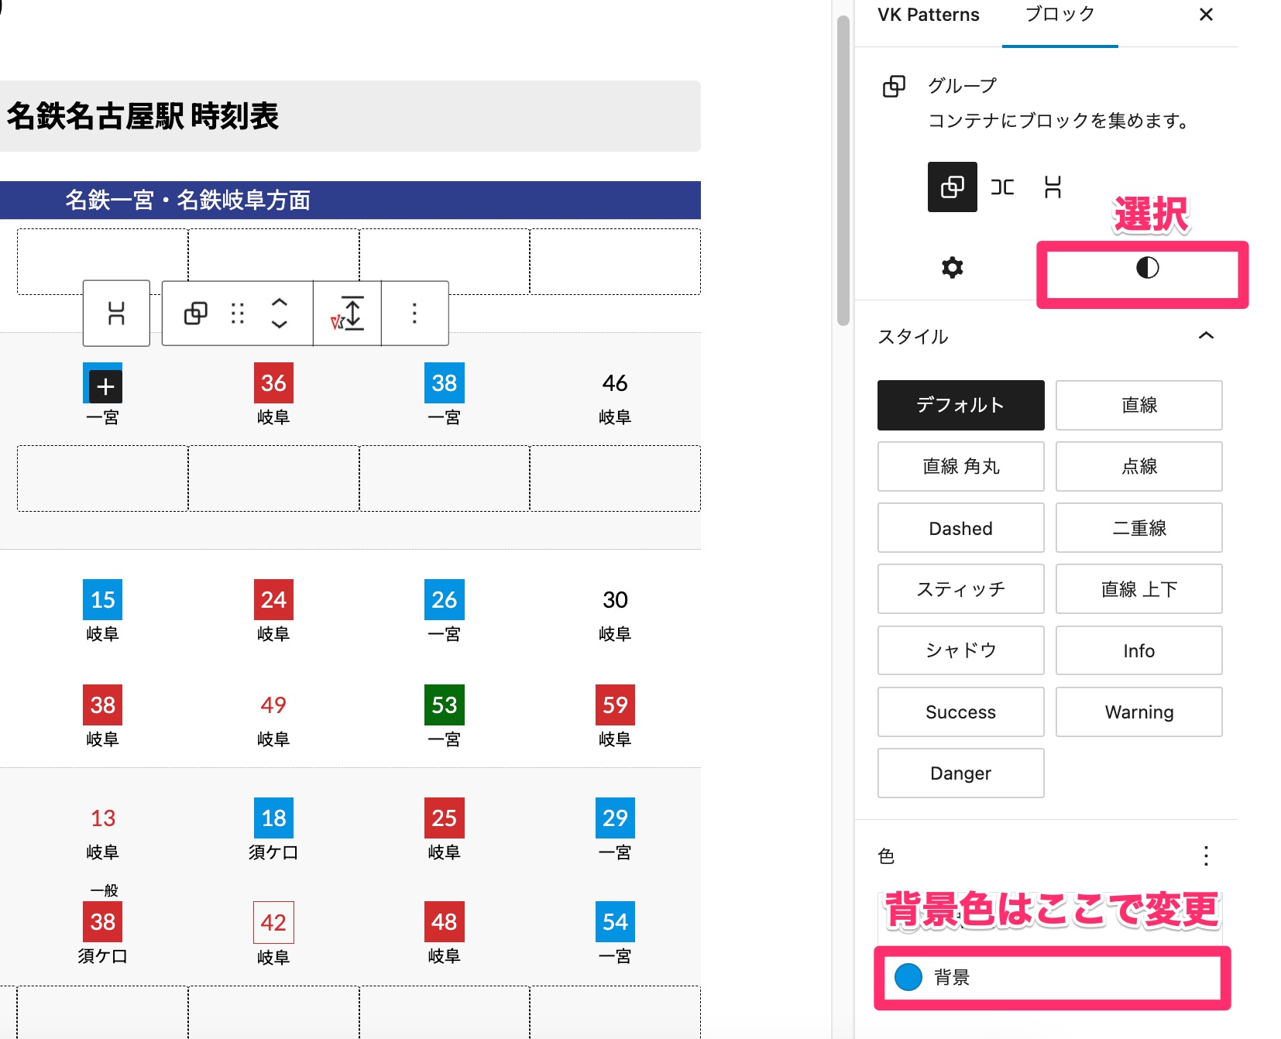The width and height of the screenshot is (1281, 1039).
Task: Select the シャドウ style
Action: [x=960, y=650]
